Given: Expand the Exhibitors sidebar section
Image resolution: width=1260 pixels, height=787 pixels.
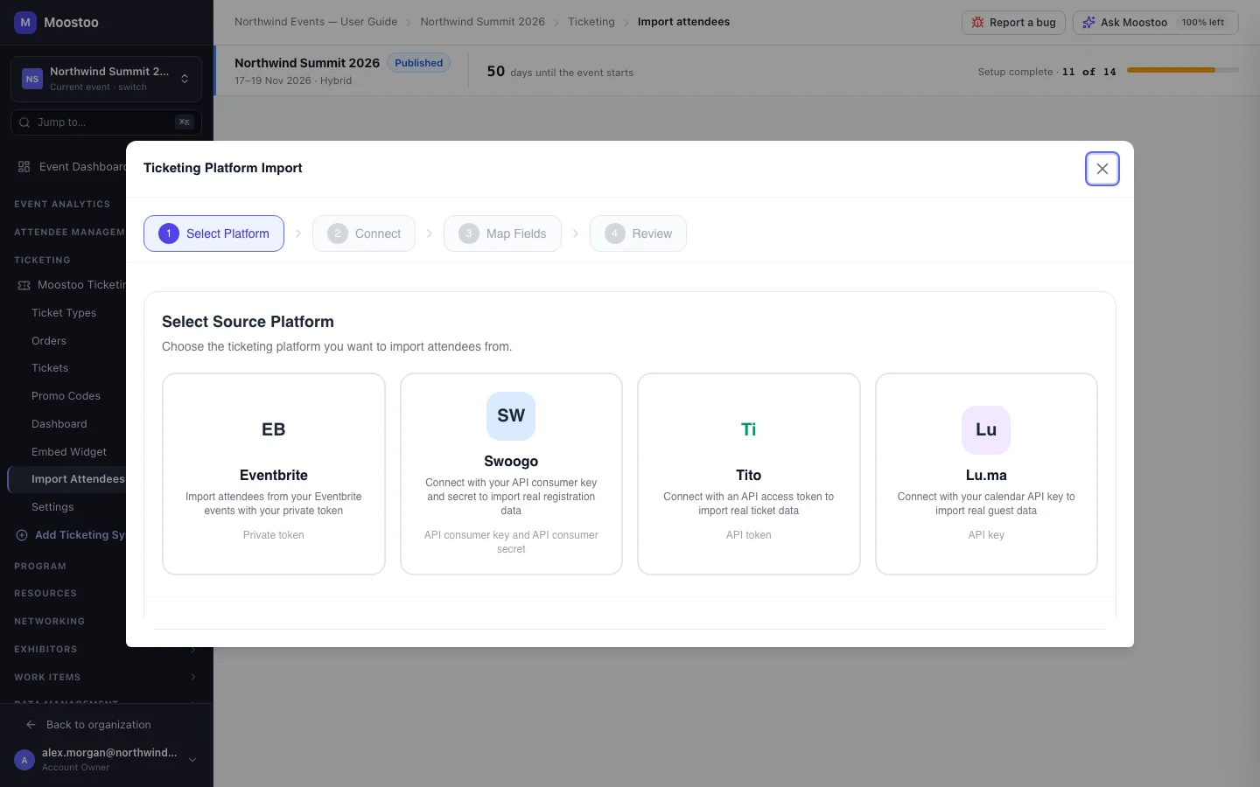Looking at the screenshot, I should click(x=193, y=650).
